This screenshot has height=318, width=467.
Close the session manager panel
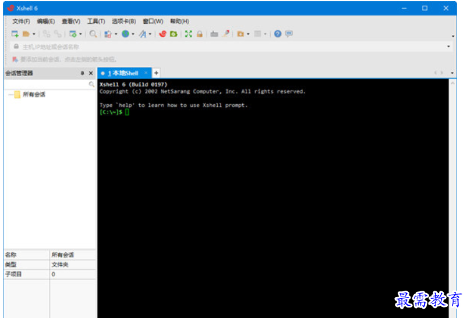pos(91,73)
